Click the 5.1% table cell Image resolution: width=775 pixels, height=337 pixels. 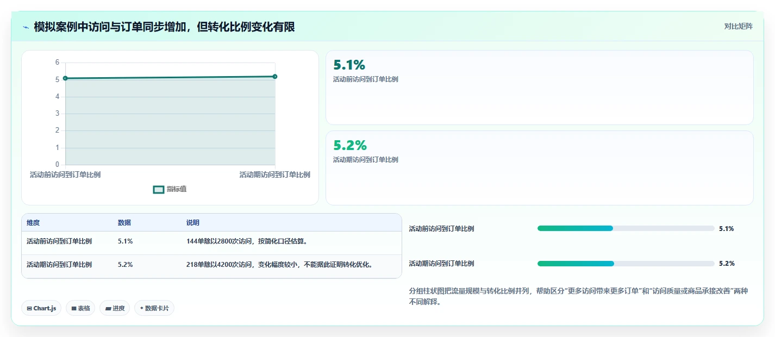126,241
